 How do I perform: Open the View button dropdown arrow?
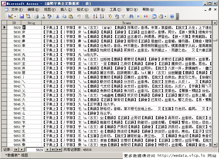tap(15, 16)
